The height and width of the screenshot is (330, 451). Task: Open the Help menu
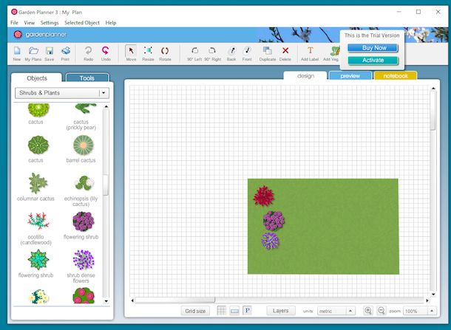point(111,23)
